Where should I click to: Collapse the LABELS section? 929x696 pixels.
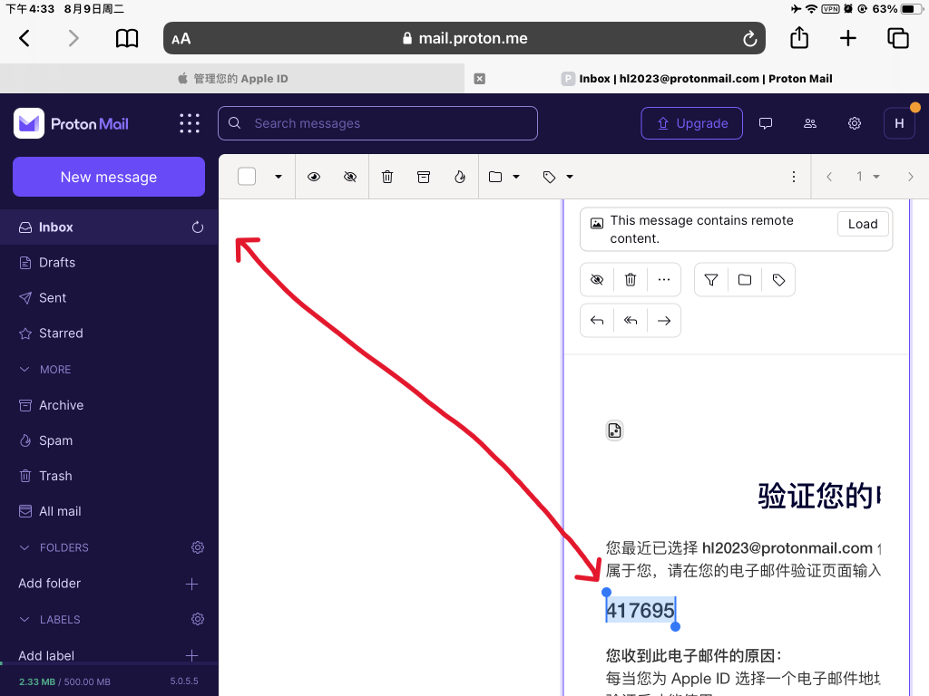[49, 620]
